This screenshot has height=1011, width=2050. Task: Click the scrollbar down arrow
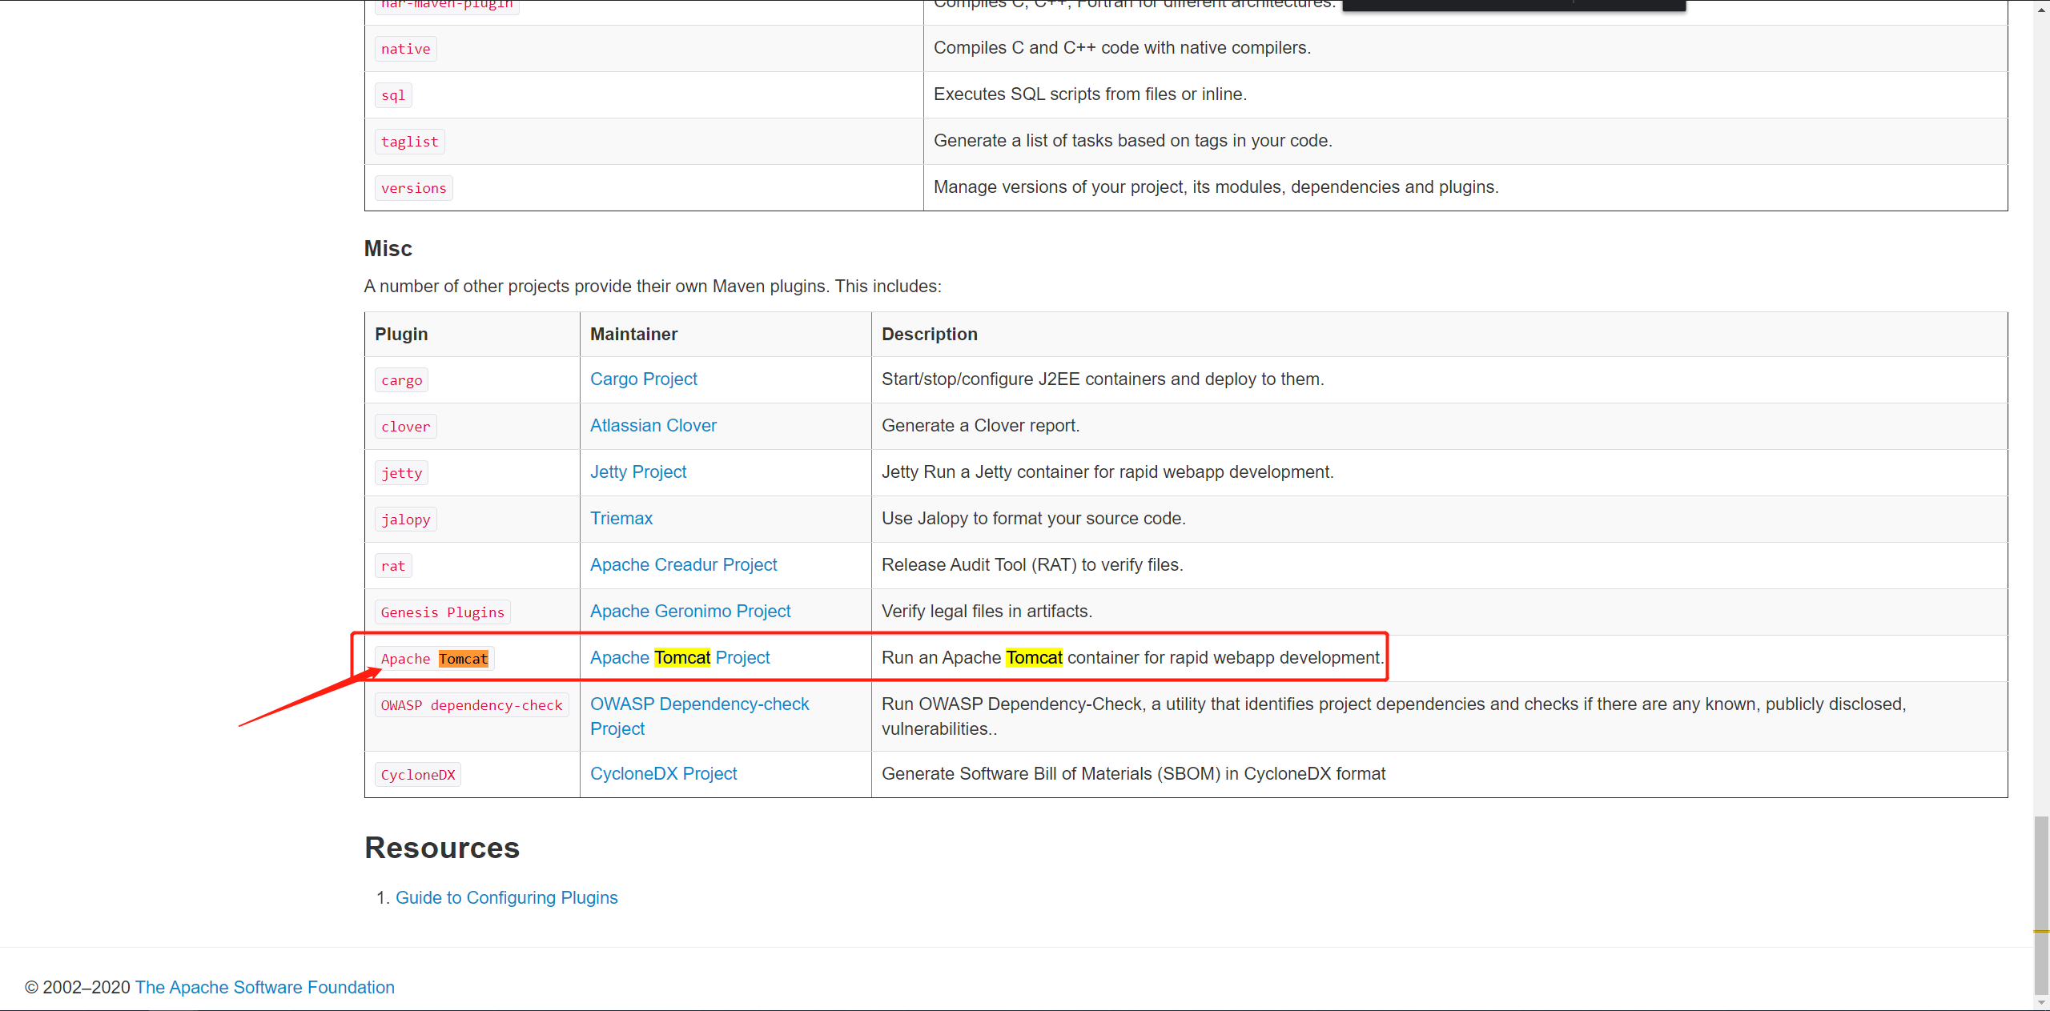2041,1002
